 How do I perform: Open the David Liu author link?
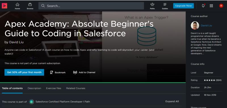point(206,26)
